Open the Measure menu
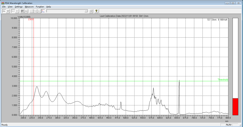The width and height of the screenshot is (243, 127). click(29, 6)
